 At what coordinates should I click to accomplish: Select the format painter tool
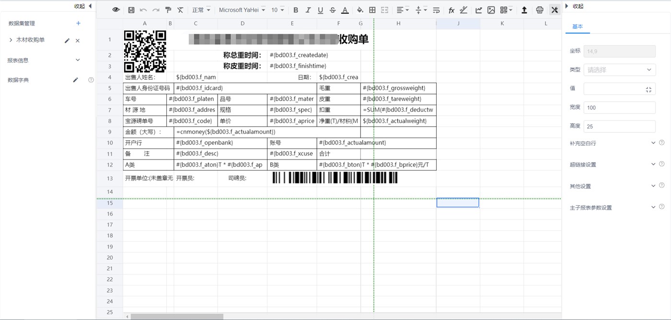168,10
